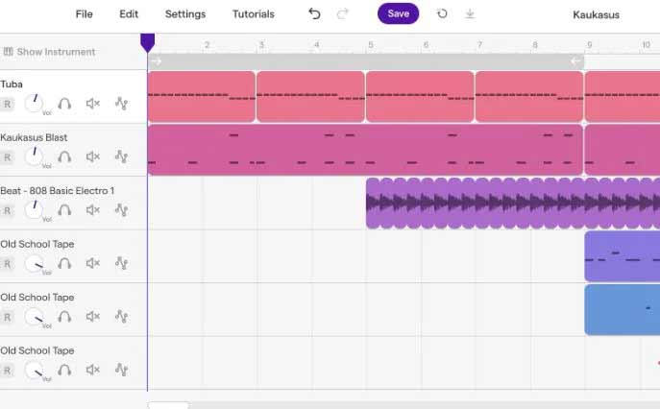Arm record on Beat - 808 track
This screenshot has width=660, height=409.
tap(7, 210)
